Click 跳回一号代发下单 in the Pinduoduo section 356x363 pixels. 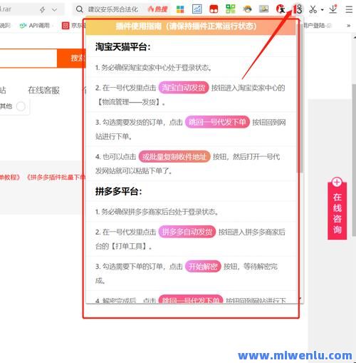pyautogui.click(x=191, y=300)
